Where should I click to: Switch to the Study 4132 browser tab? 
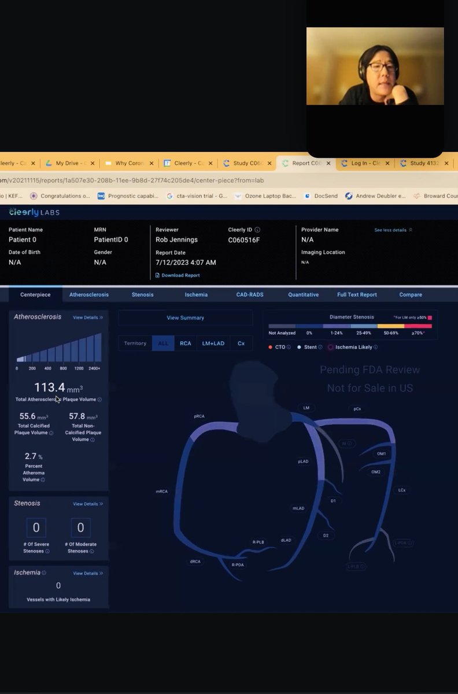click(x=424, y=164)
